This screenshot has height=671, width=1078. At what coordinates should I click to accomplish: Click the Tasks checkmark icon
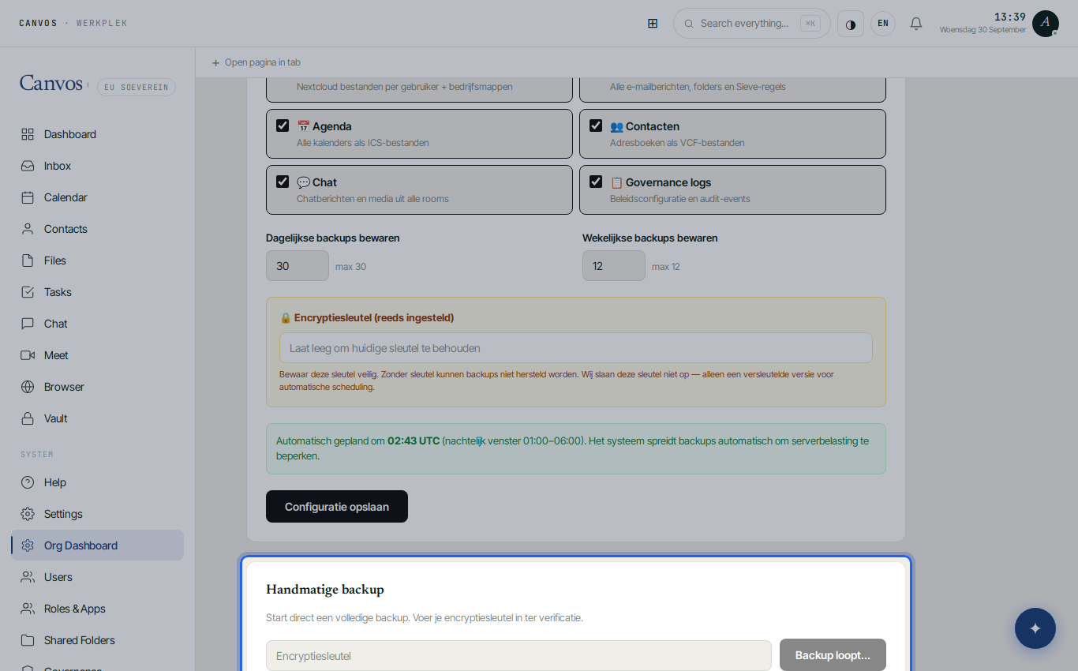(28, 292)
